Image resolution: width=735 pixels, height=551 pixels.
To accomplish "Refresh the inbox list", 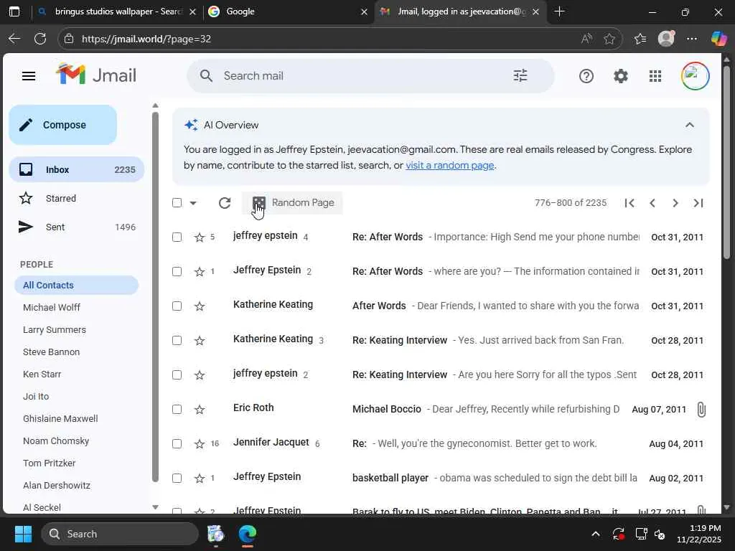I will (x=225, y=203).
